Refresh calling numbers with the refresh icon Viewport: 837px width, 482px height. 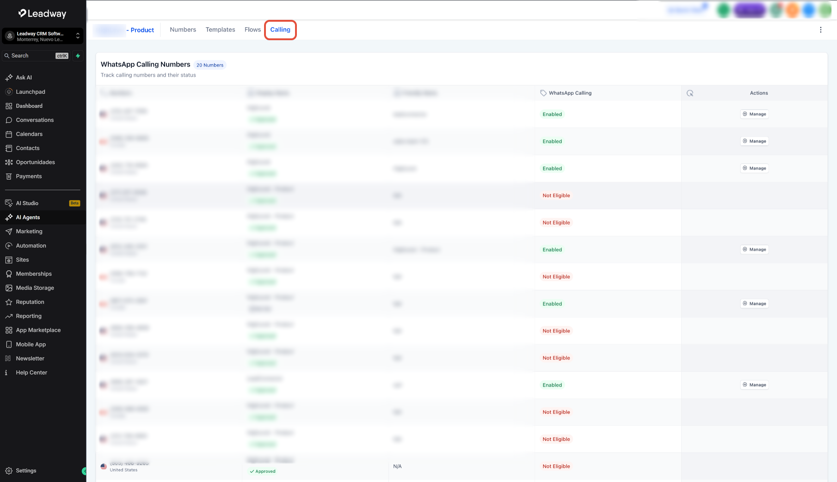point(690,93)
